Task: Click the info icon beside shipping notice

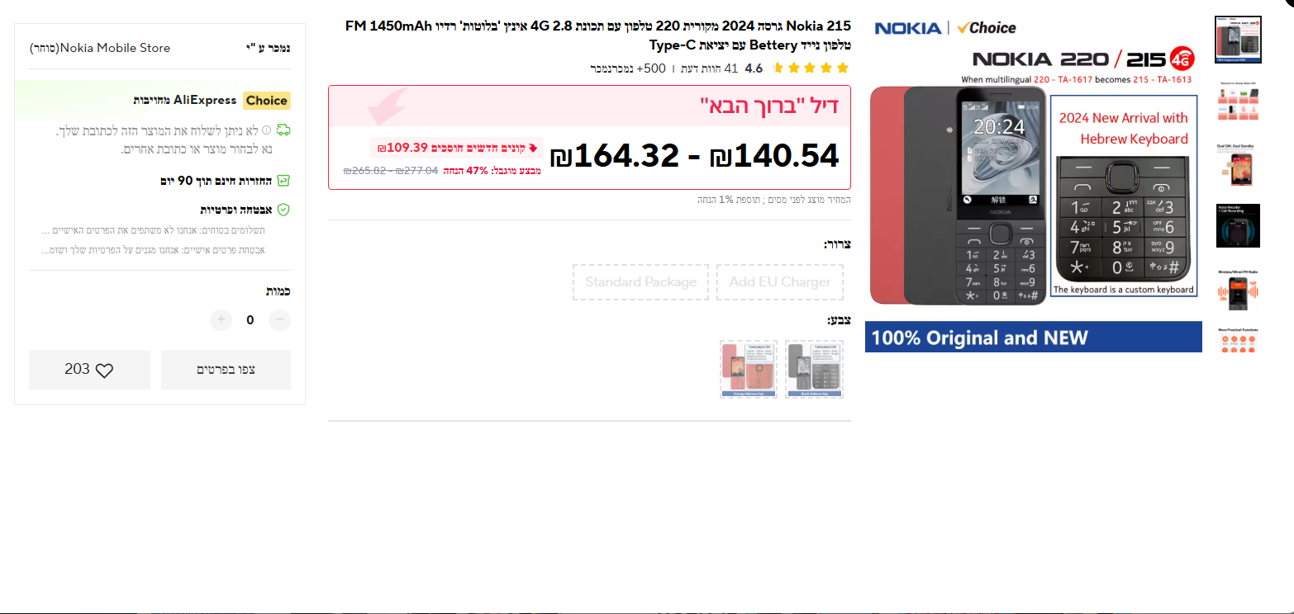Action: [266, 130]
